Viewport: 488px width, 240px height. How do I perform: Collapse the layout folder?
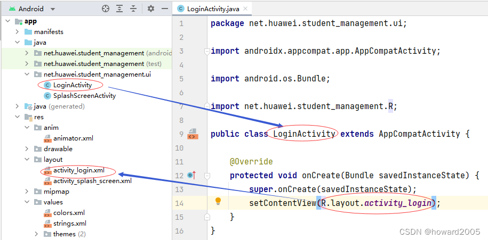pos(27,160)
